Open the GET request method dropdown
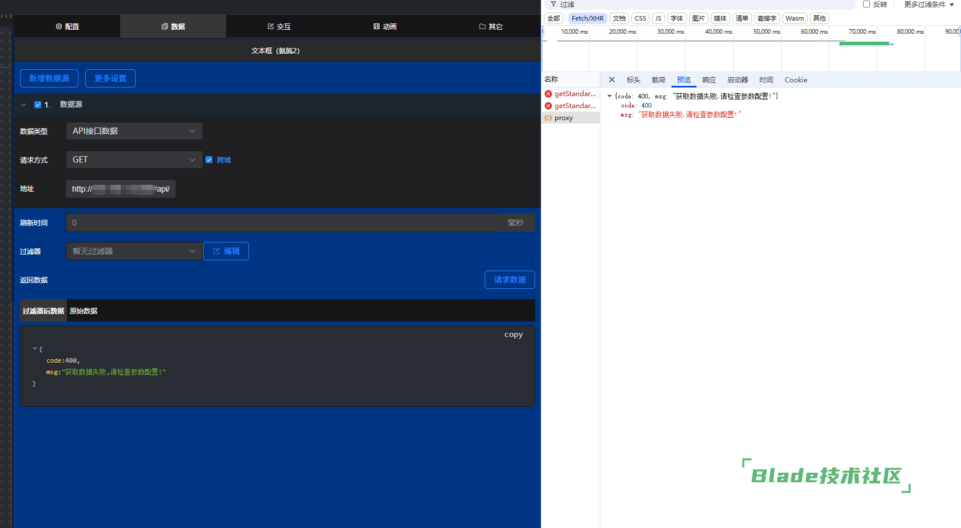Viewport: 961px width, 528px height. coord(134,160)
